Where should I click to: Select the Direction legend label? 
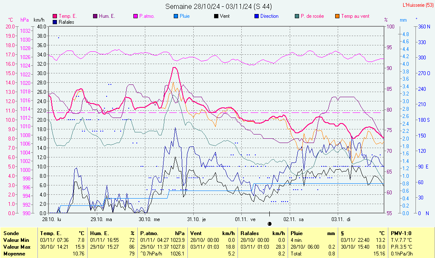click(x=269, y=17)
